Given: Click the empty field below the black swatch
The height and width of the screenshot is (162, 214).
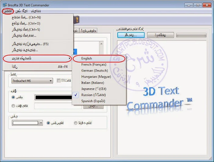Looking at the screenshot, I should click(x=58, y=106).
